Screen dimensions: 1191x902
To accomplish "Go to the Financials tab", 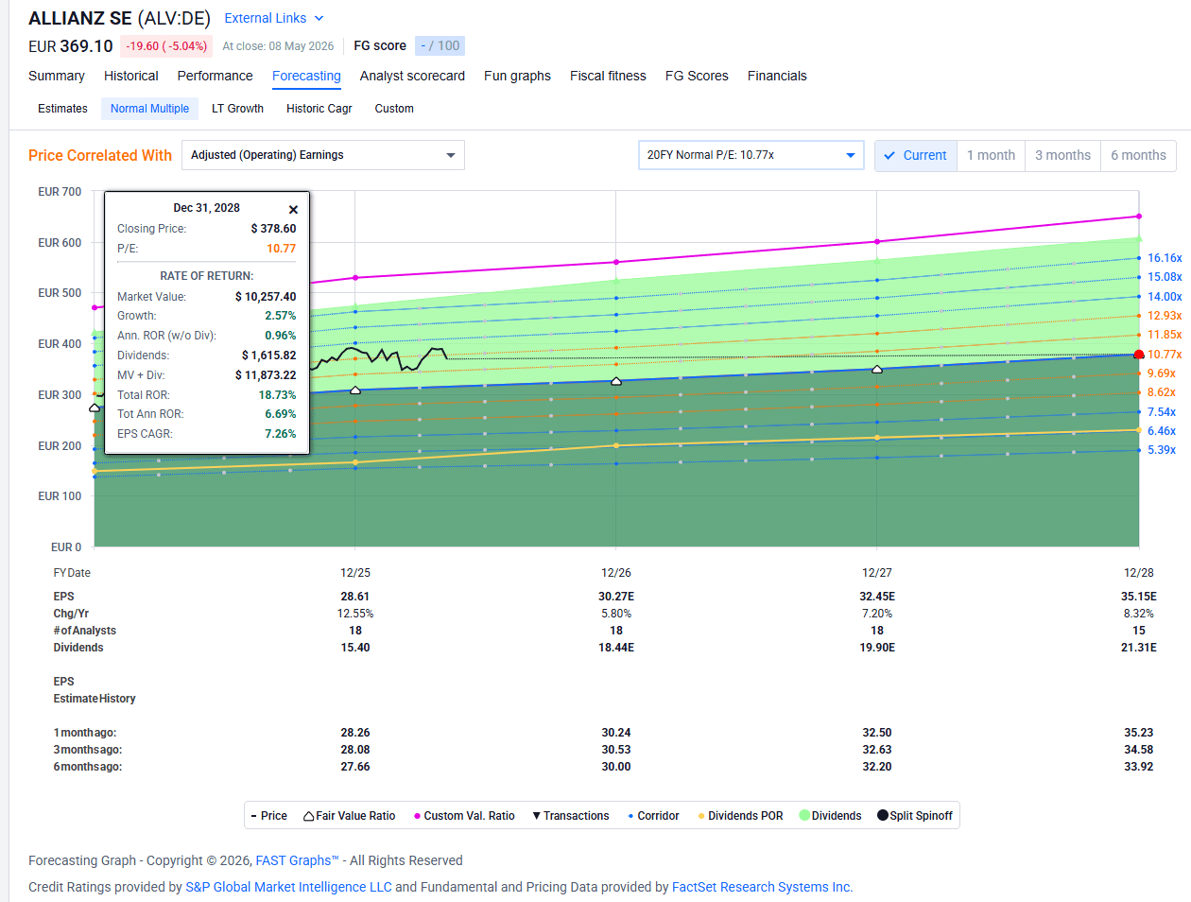I will 777,76.
